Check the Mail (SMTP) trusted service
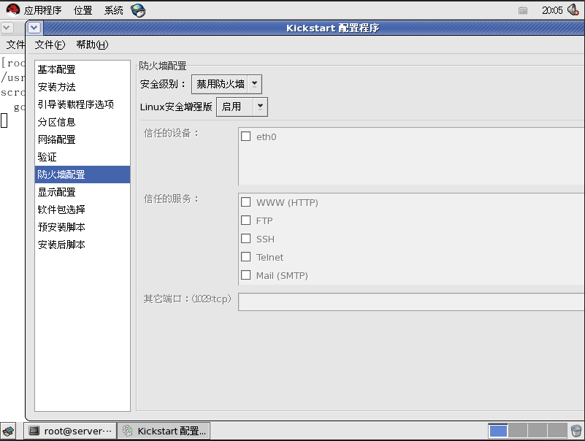Viewport: 585px width, 441px height. click(246, 275)
